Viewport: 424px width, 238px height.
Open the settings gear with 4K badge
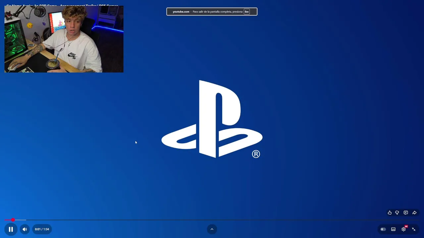(x=403, y=229)
